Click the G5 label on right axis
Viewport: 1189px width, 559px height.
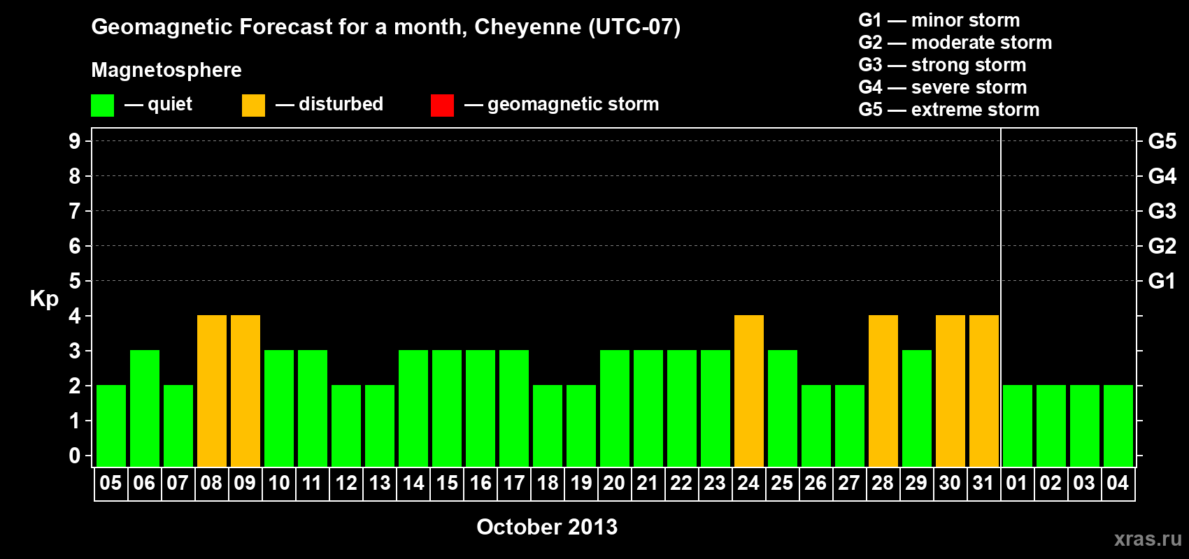[x=1162, y=141]
